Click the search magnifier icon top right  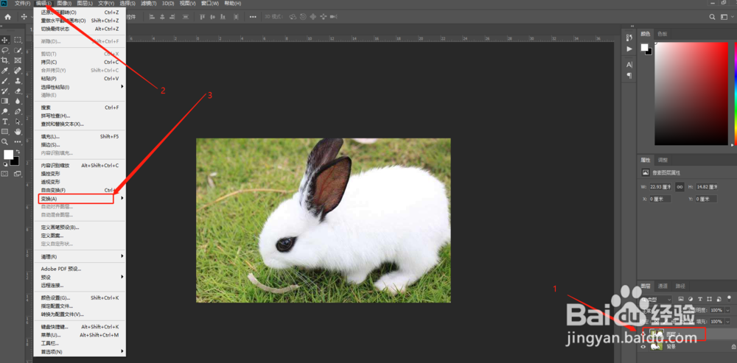712,17
